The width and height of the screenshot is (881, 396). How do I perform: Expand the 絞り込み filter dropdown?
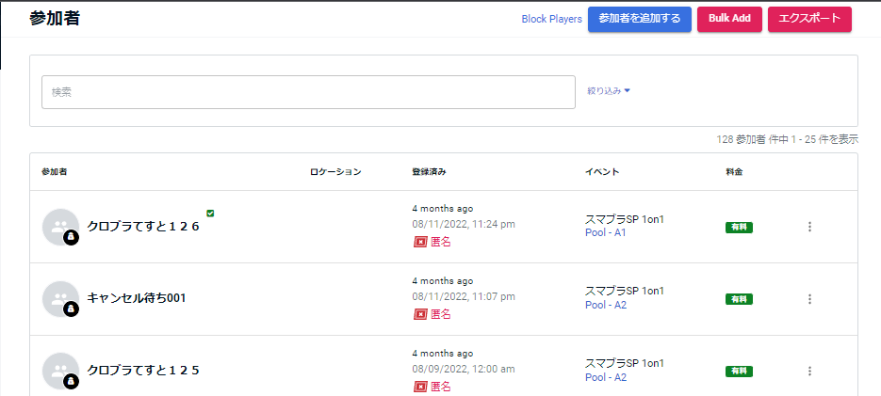(x=609, y=91)
